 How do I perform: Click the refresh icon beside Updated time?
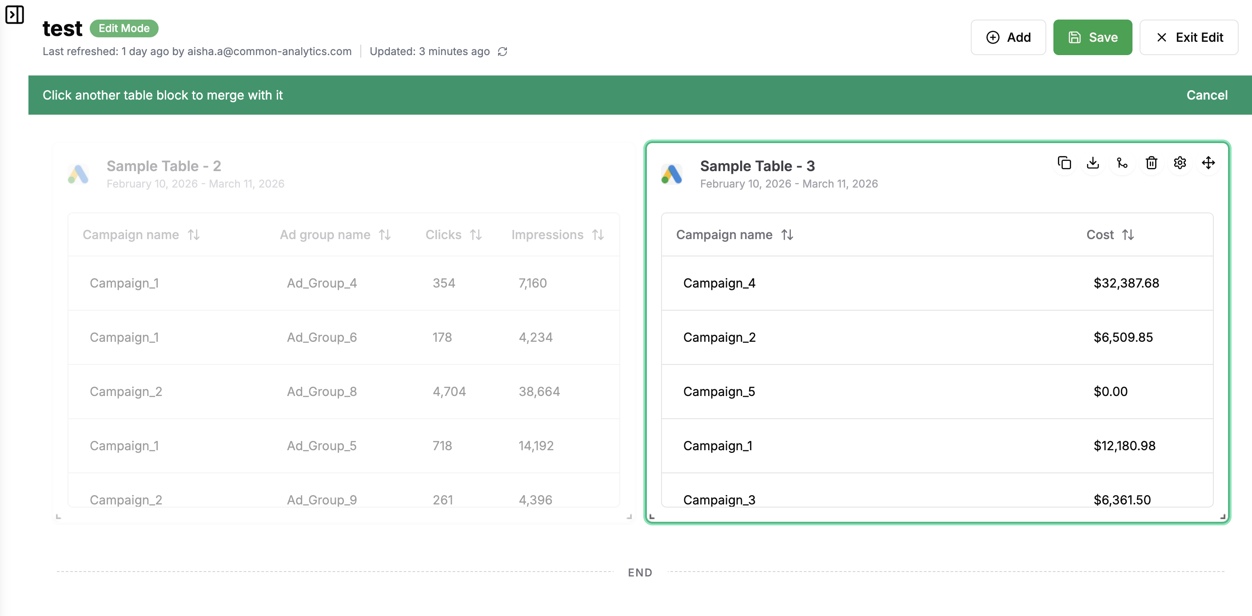[x=502, y=52]
